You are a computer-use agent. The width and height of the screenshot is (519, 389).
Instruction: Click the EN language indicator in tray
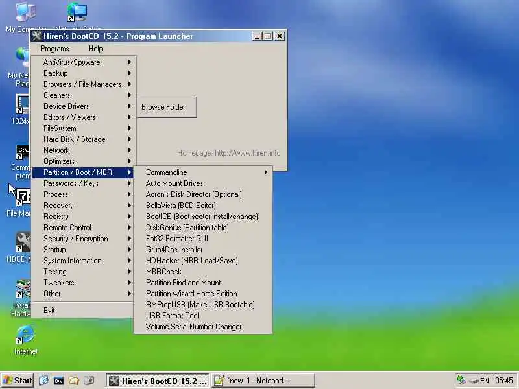point(485,381)
